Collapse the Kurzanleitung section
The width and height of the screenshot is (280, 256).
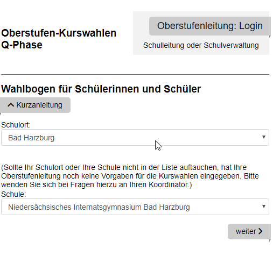[x=35, y=105]
